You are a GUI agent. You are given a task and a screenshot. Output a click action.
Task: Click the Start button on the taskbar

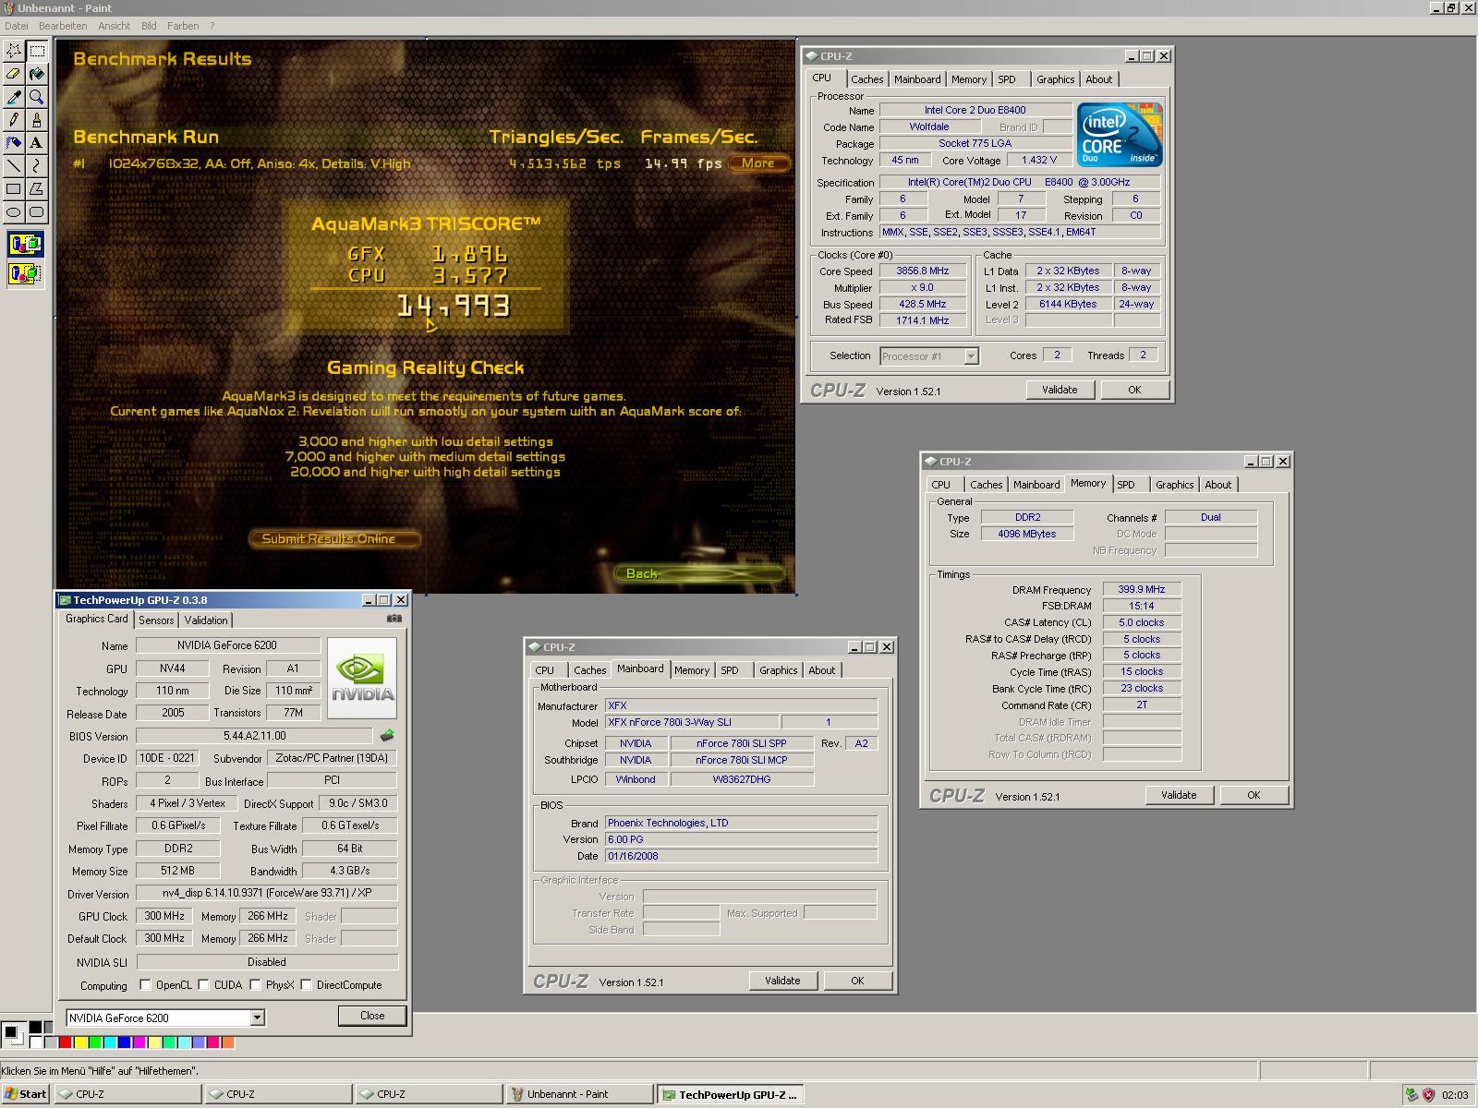click(x=26, y=1094)
